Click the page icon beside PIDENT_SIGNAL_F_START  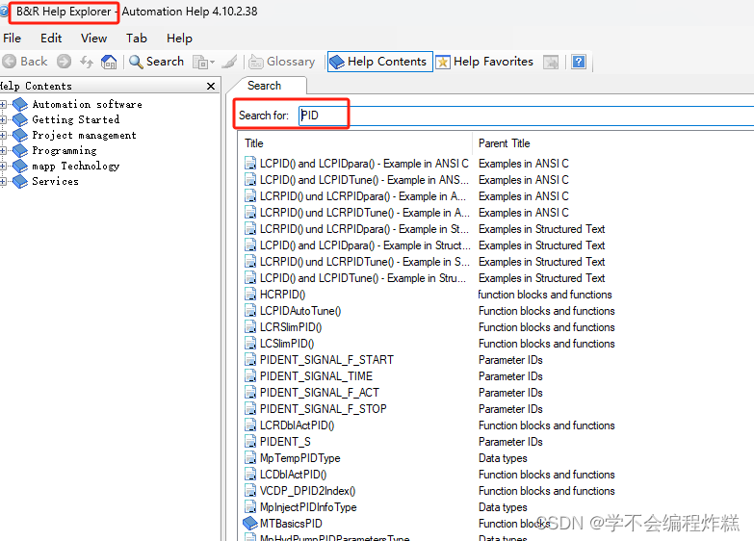250,359
